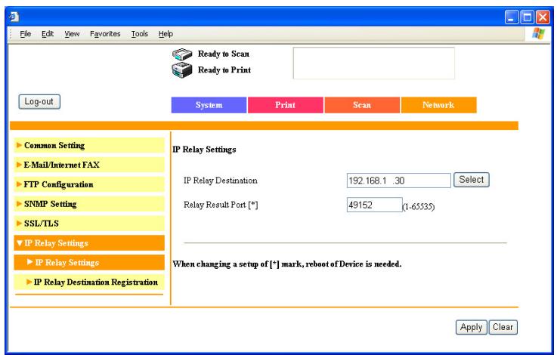Open the Help menu

click(x=166, y=34)
